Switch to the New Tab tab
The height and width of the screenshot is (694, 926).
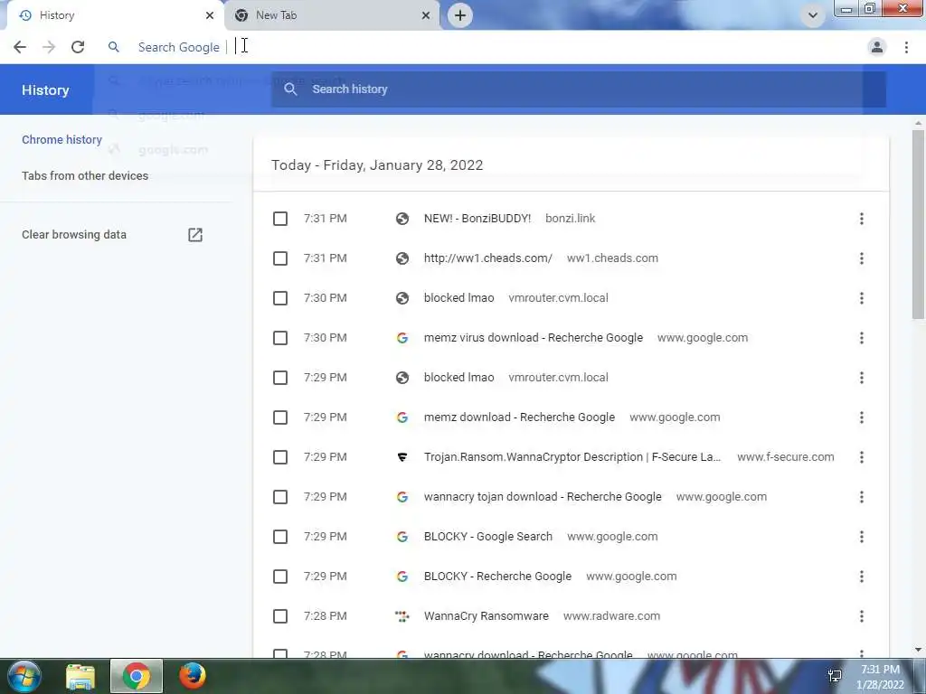332,15
